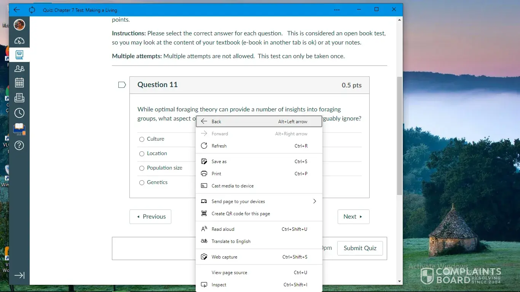
Task: Go to the Next question
Action: coord(353,217)
